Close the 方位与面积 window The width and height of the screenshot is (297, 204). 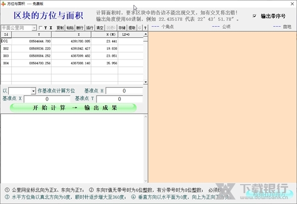click(292, 4)
